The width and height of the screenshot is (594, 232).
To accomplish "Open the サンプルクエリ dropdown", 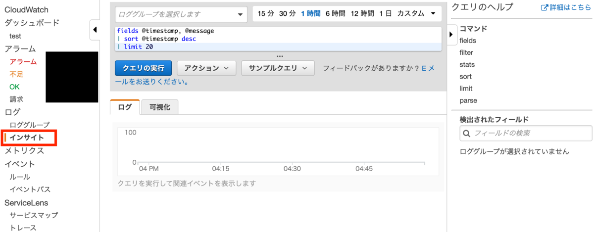I will tap(278, 68).
